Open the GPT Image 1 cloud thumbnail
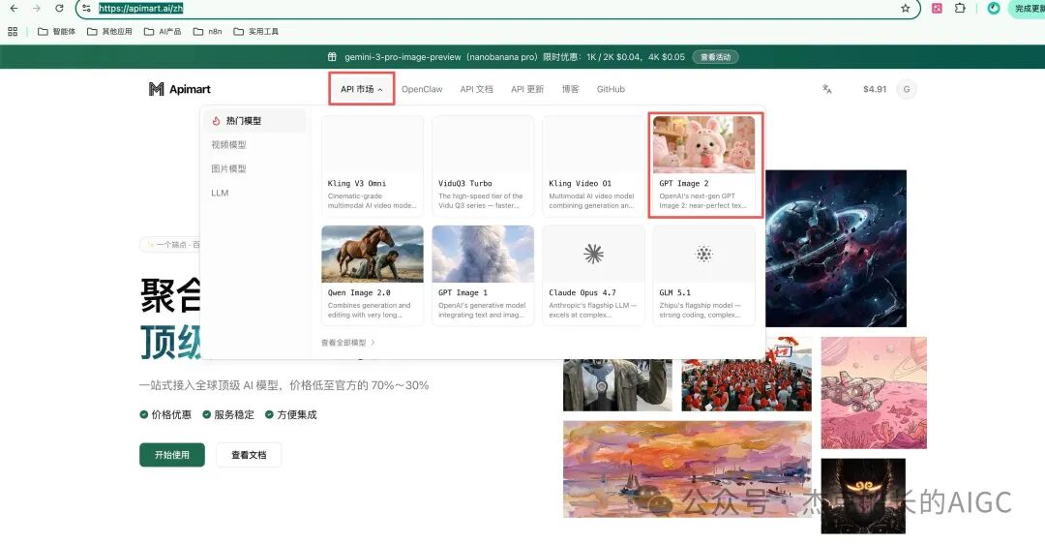The height and width of the screenshot is (544, 1045). click(x=483, y=254)
